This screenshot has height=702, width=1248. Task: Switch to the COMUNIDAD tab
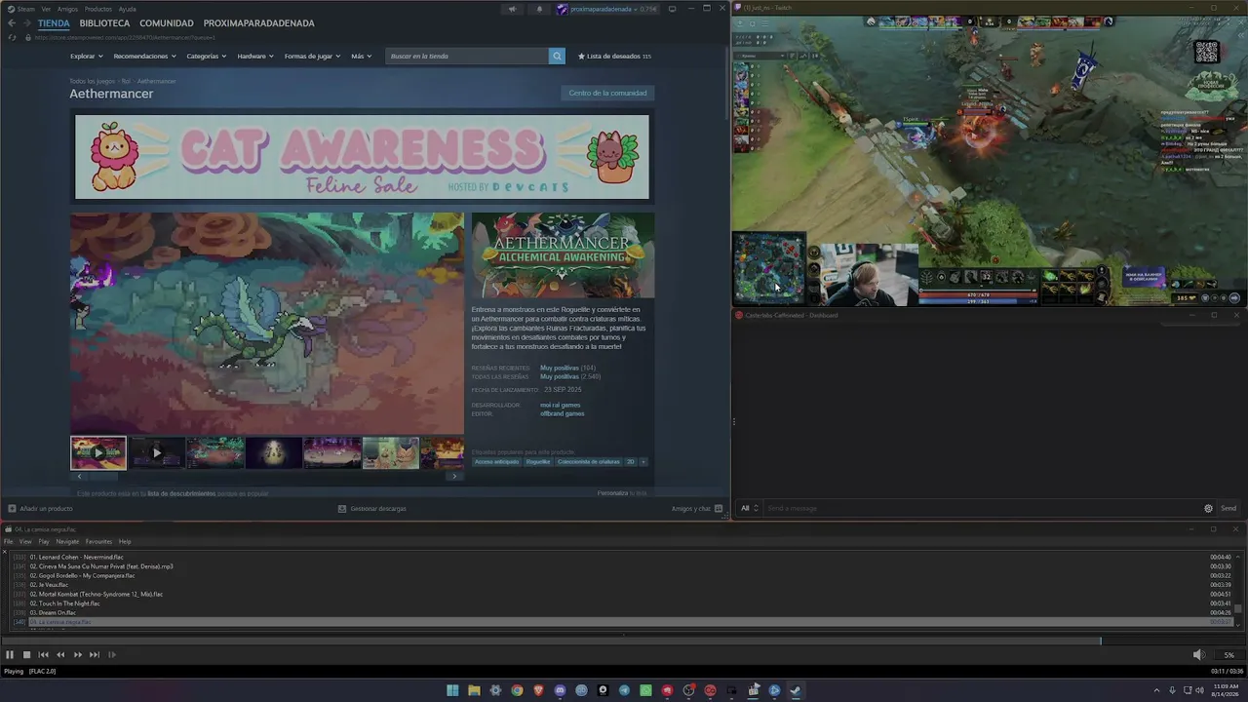[167, 23]
